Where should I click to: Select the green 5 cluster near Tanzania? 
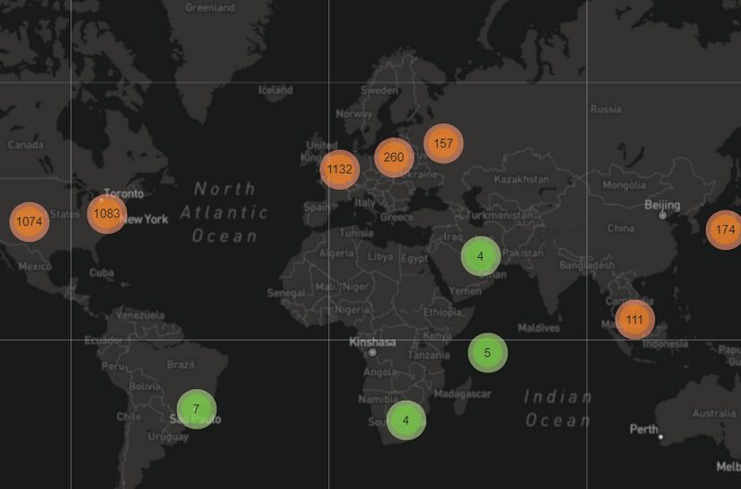[x=487, y=352]
